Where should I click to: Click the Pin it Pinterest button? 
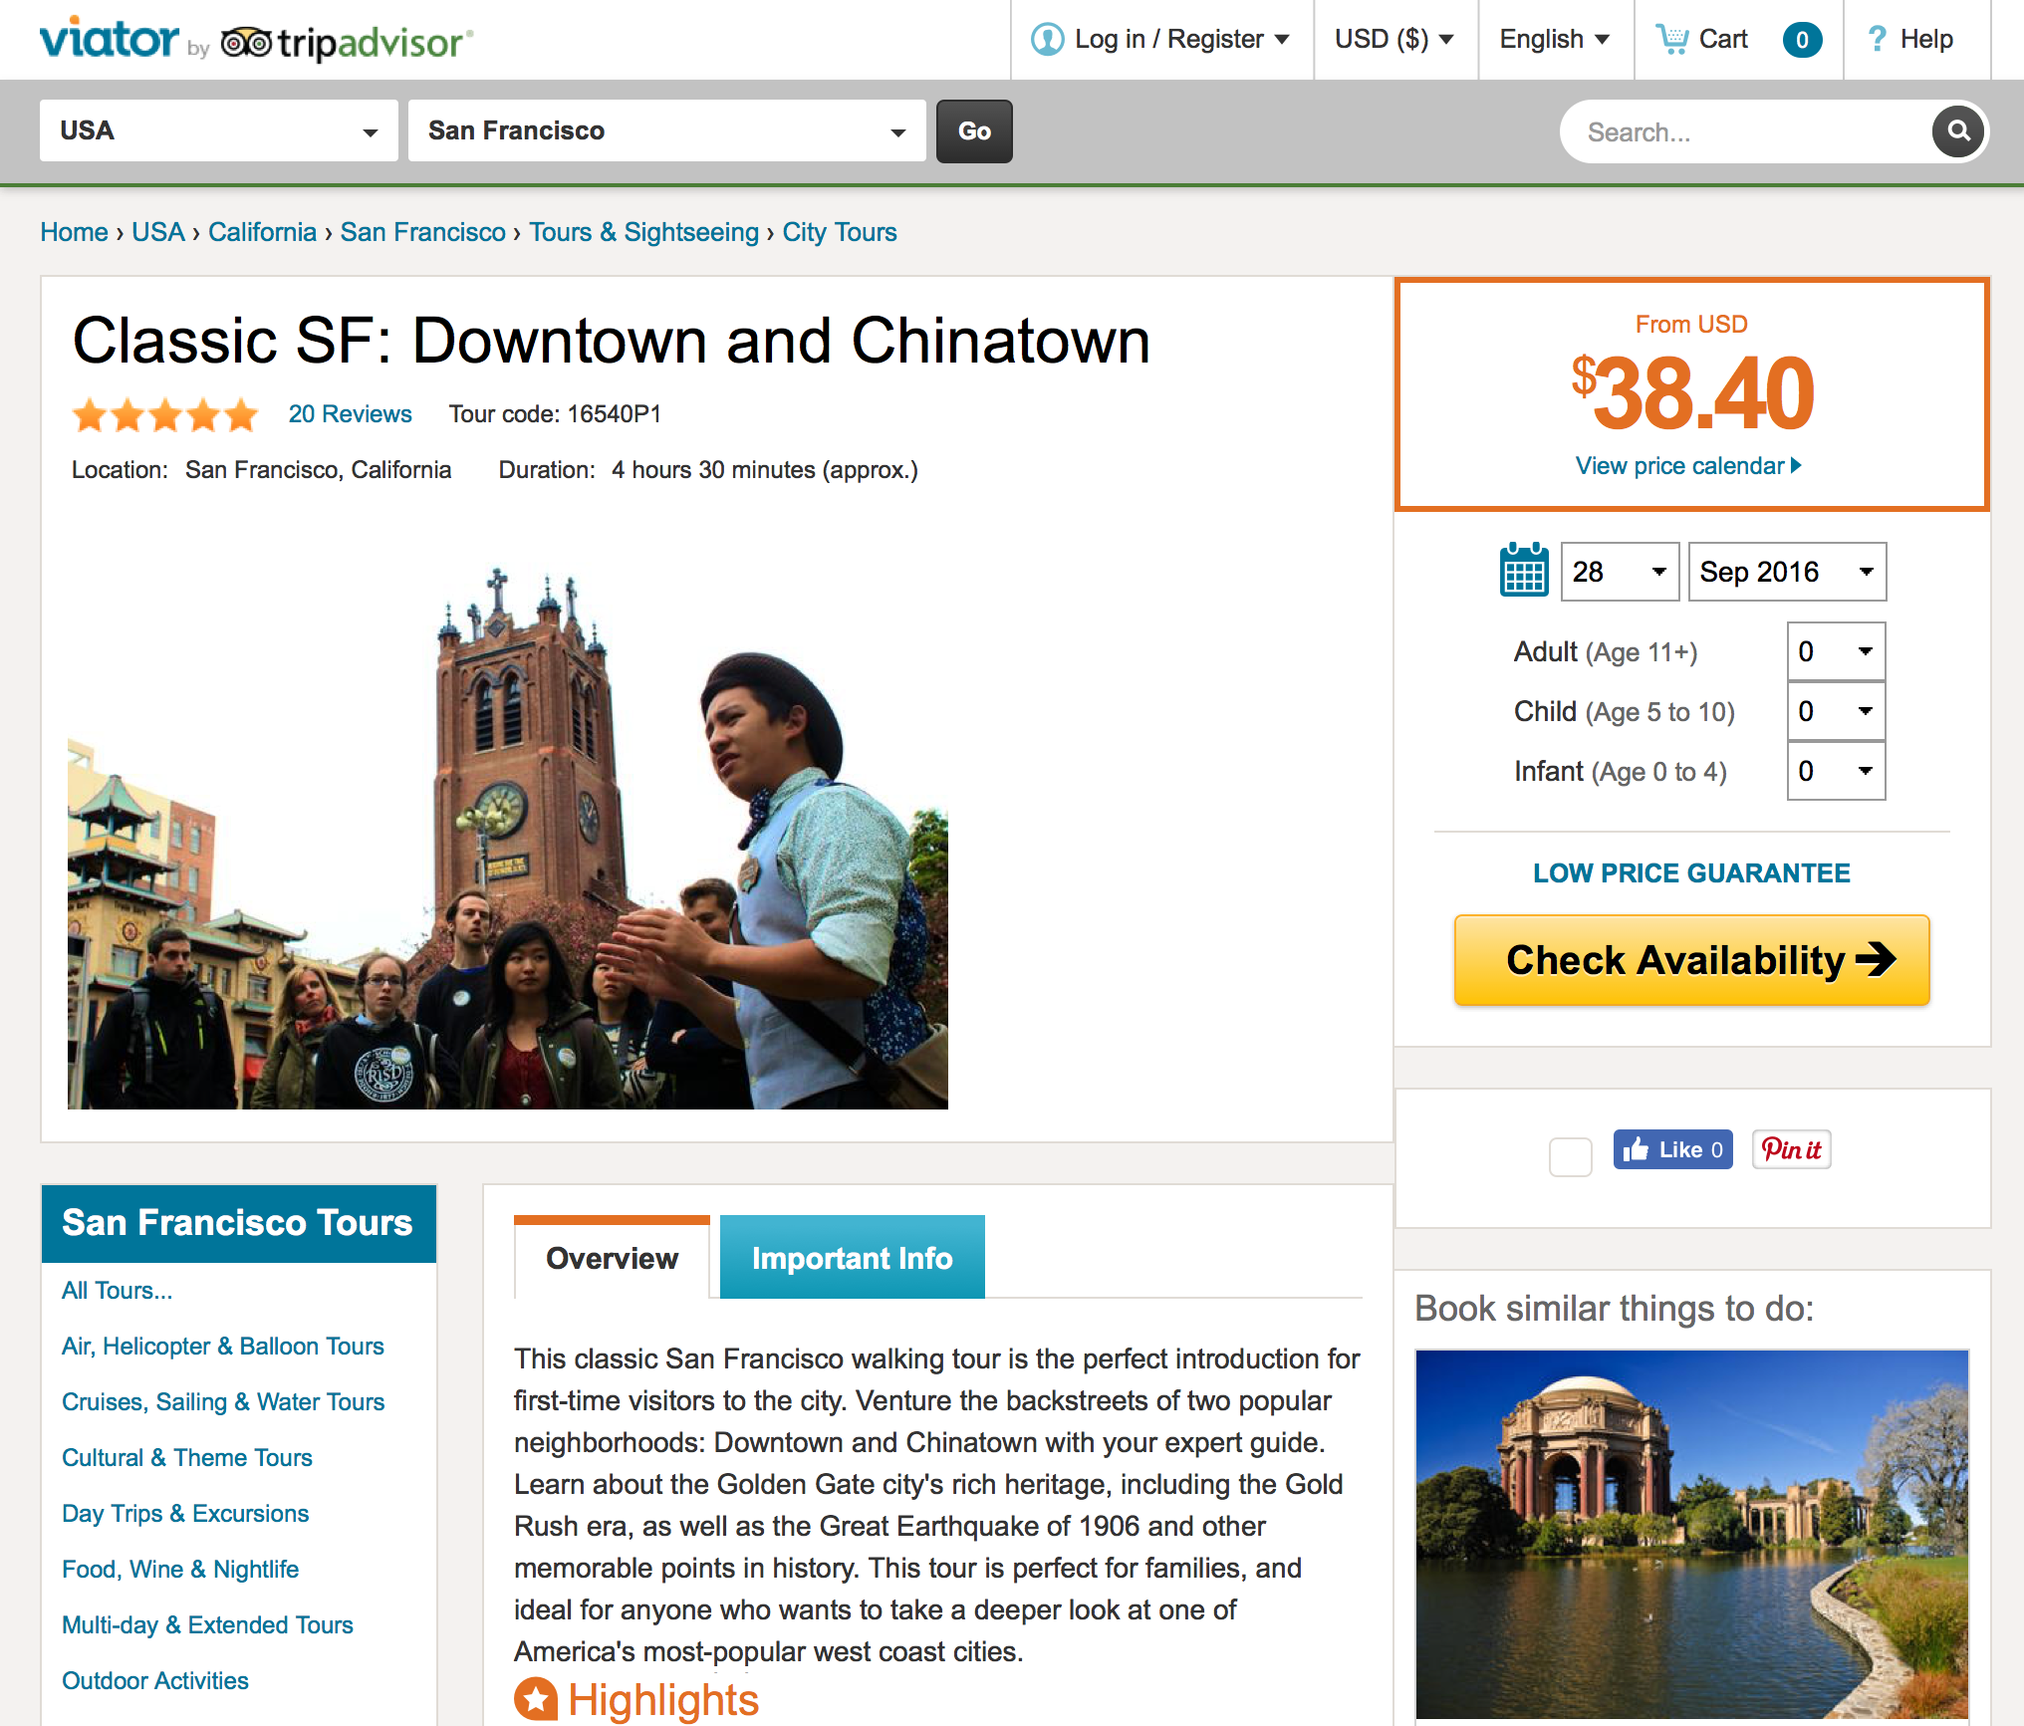coord(1791,1149)
